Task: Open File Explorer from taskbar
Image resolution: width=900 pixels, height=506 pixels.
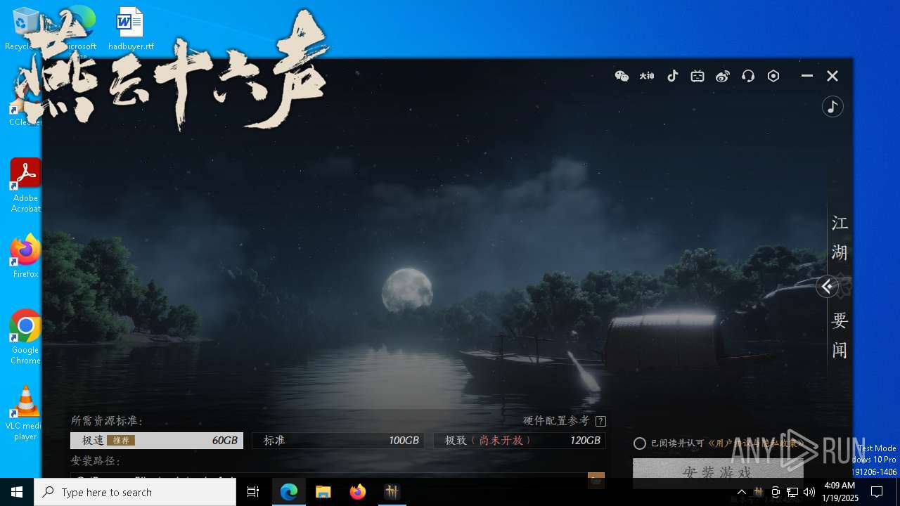Action: pos(323,492)
